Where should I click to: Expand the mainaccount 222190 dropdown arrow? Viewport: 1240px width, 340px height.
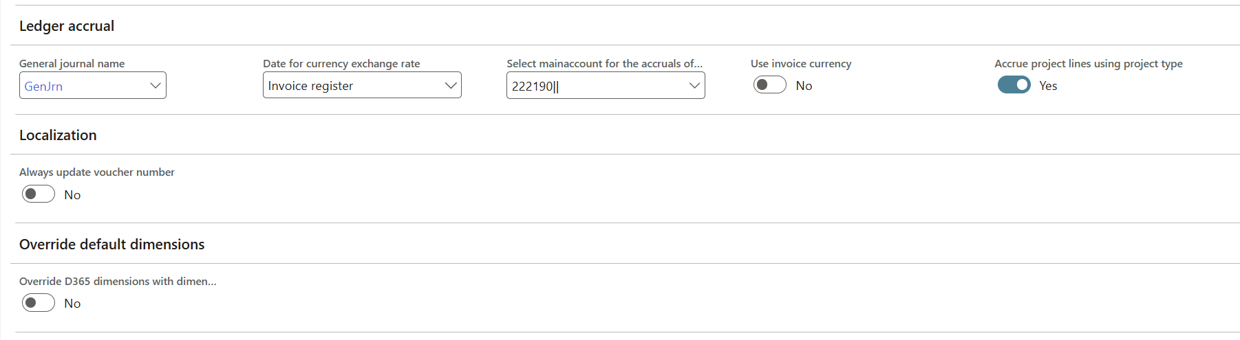click(694, 86)
